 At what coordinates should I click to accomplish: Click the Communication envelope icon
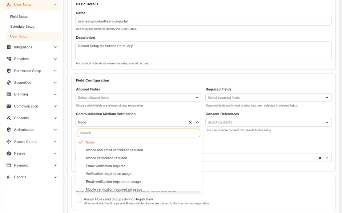pos(8,106)
